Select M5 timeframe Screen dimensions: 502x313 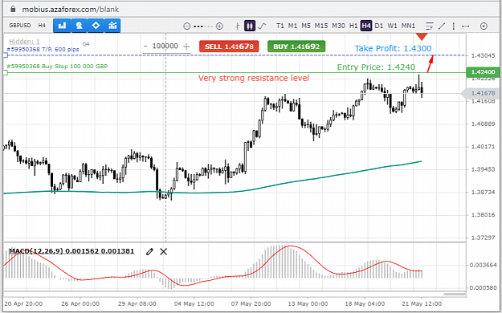tap(306, 26)
